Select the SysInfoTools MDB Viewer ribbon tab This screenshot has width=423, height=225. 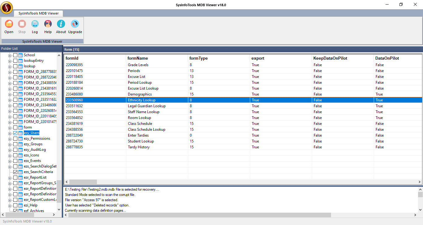(x=38, y=13)
